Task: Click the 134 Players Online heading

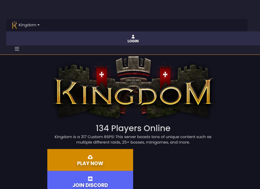Action: (133, 128)
